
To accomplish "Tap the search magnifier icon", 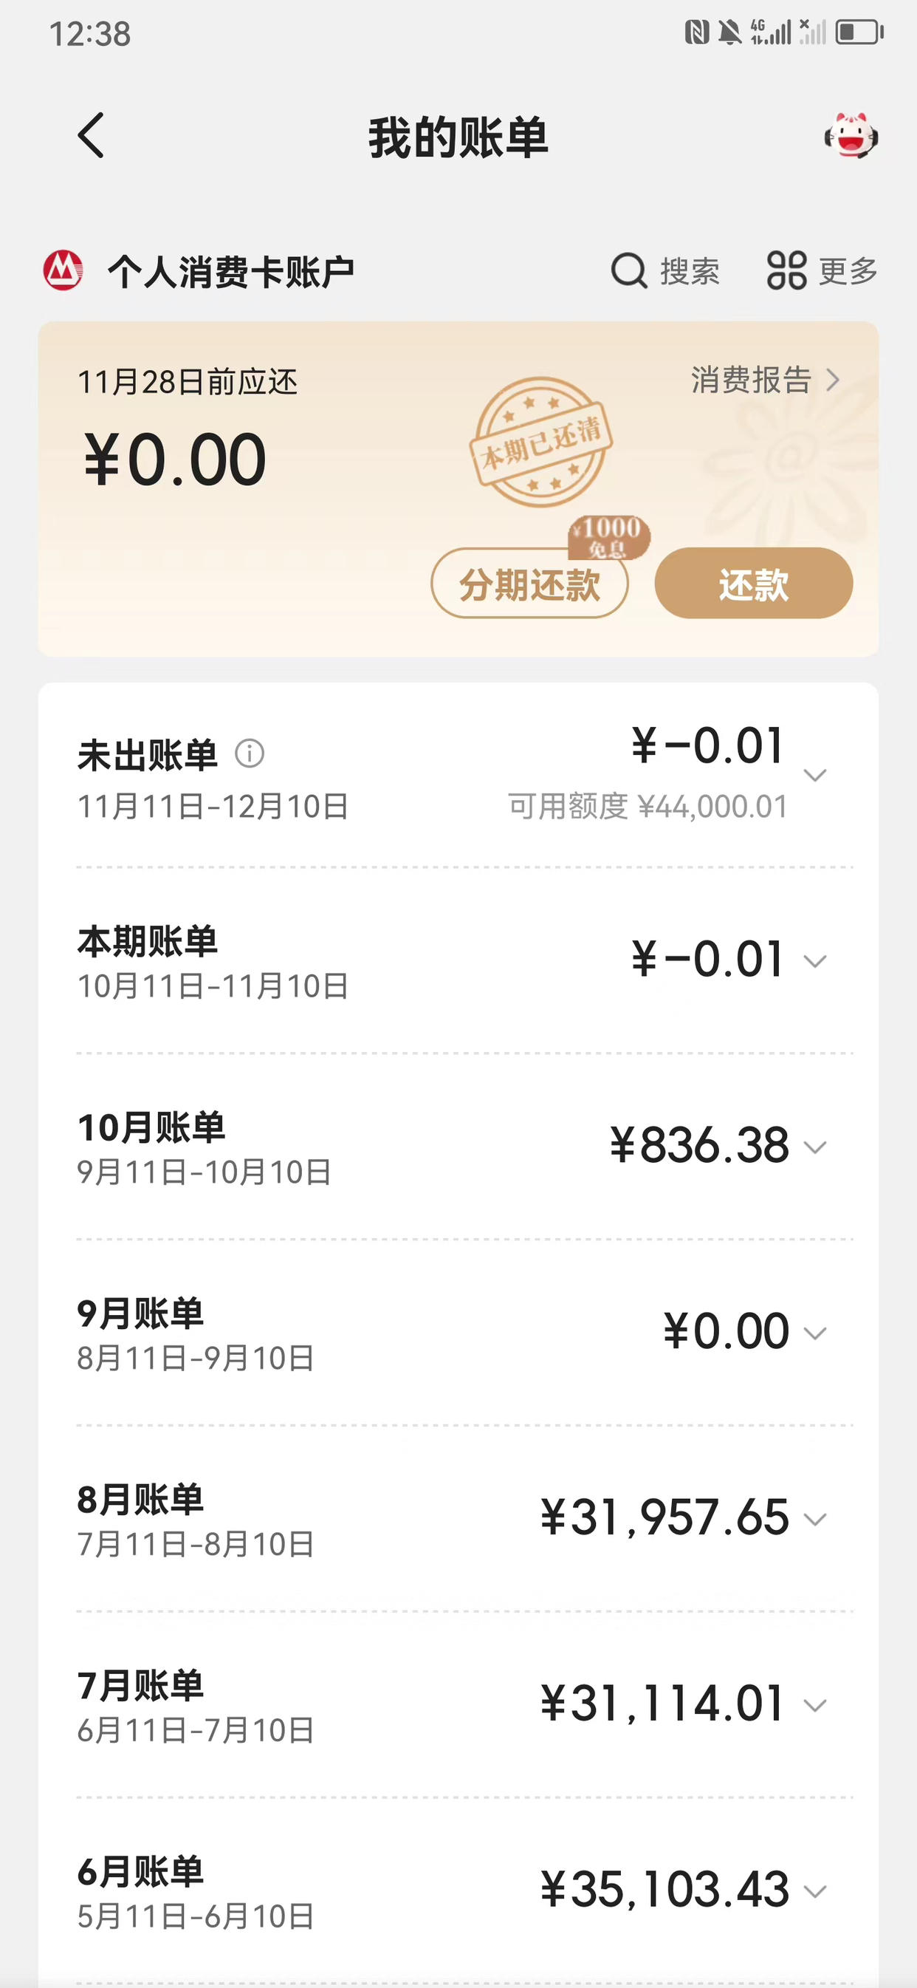I will (628, 271).
